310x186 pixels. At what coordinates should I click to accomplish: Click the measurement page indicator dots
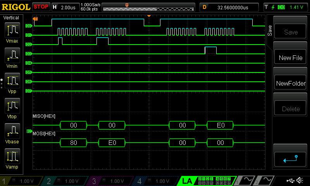2,84
